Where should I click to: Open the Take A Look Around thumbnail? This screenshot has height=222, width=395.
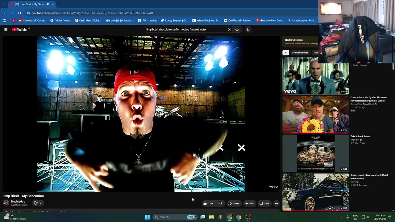316,153
